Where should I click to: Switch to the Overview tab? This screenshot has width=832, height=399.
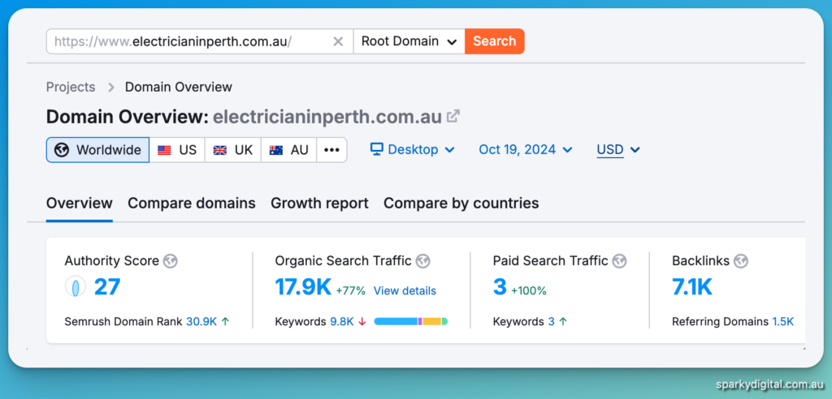[x=79, y=203]
